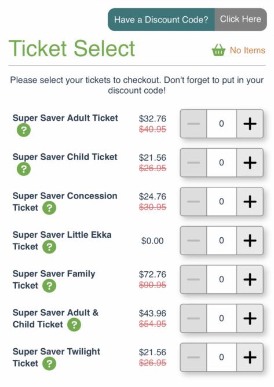This screenshot has height=387, width=274.
Task: Open help for Super Saver Adult Ticket
Action: [24, 130]
